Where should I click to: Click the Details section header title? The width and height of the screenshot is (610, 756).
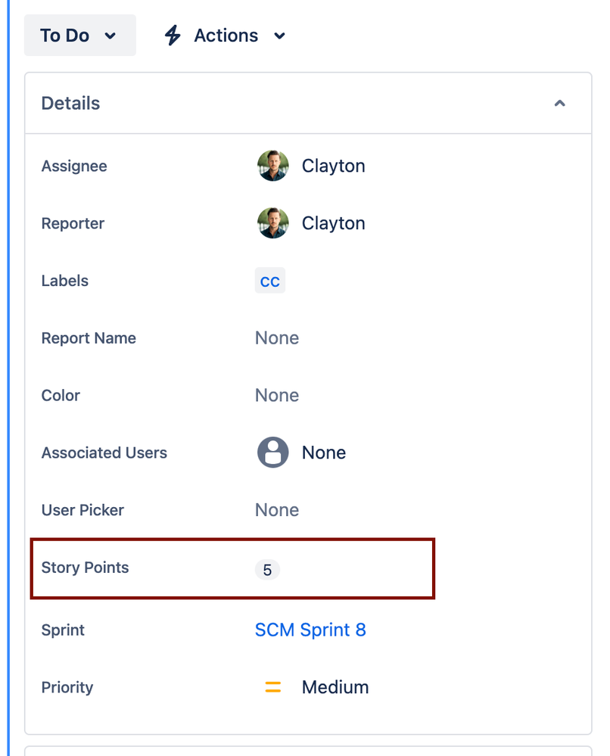tap(70, 103)
